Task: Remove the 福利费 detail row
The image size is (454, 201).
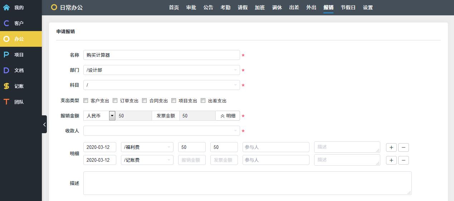Action: click(x=404, y=147)
